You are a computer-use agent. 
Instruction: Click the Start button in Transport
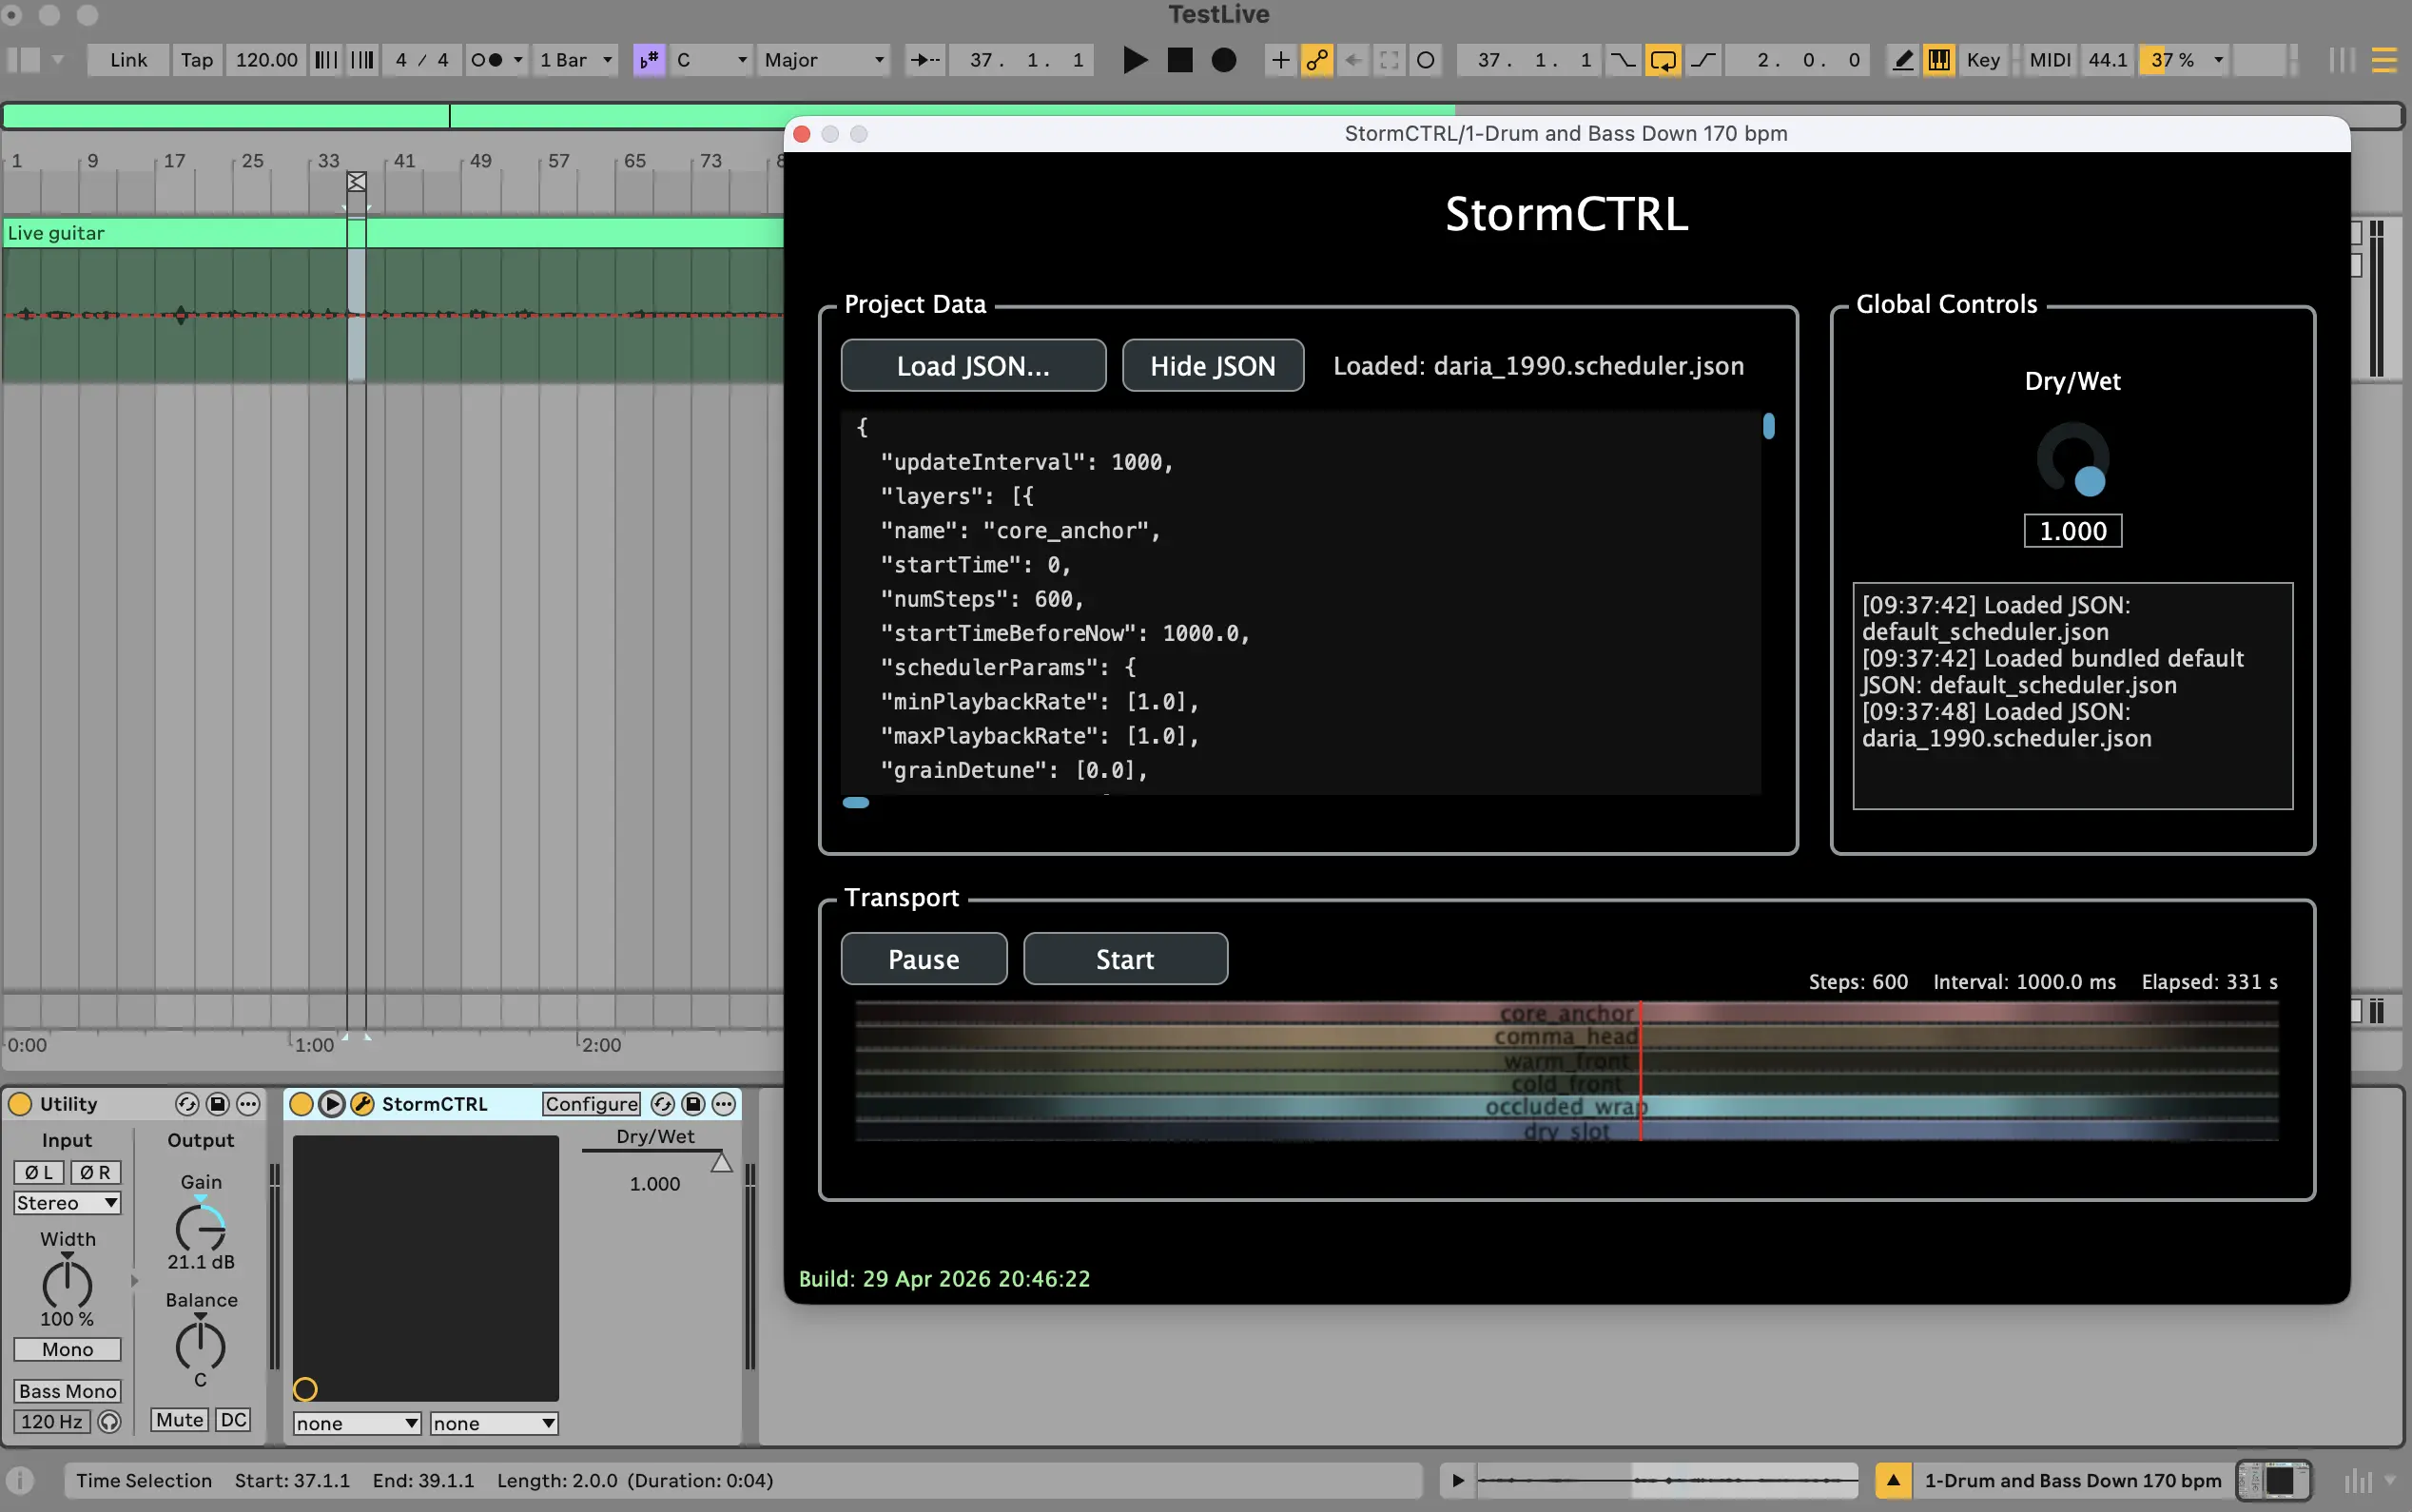coord(1125,959)
